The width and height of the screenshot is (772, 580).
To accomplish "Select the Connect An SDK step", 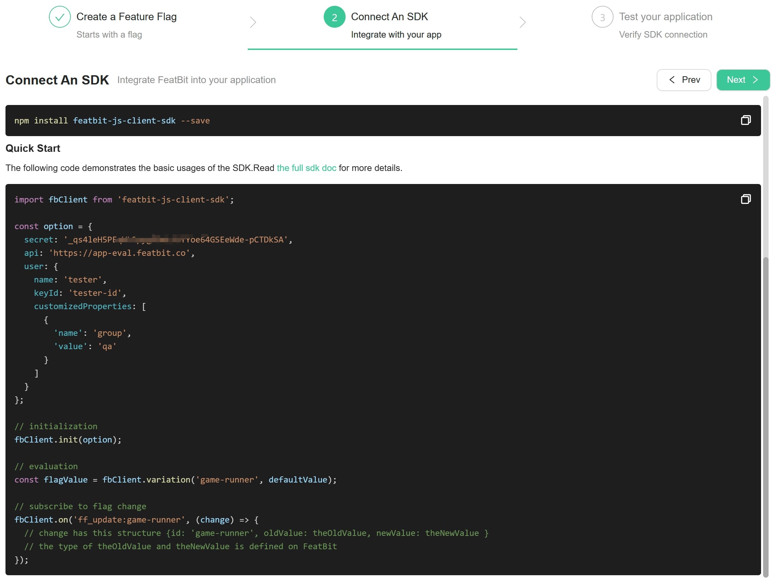I will click(x=389, y=17).
